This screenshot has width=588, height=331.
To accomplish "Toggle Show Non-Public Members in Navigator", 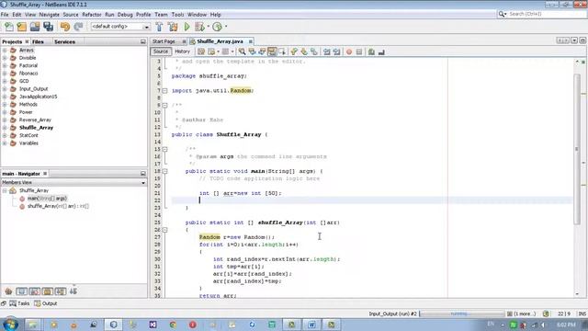I will coord(47,291).
